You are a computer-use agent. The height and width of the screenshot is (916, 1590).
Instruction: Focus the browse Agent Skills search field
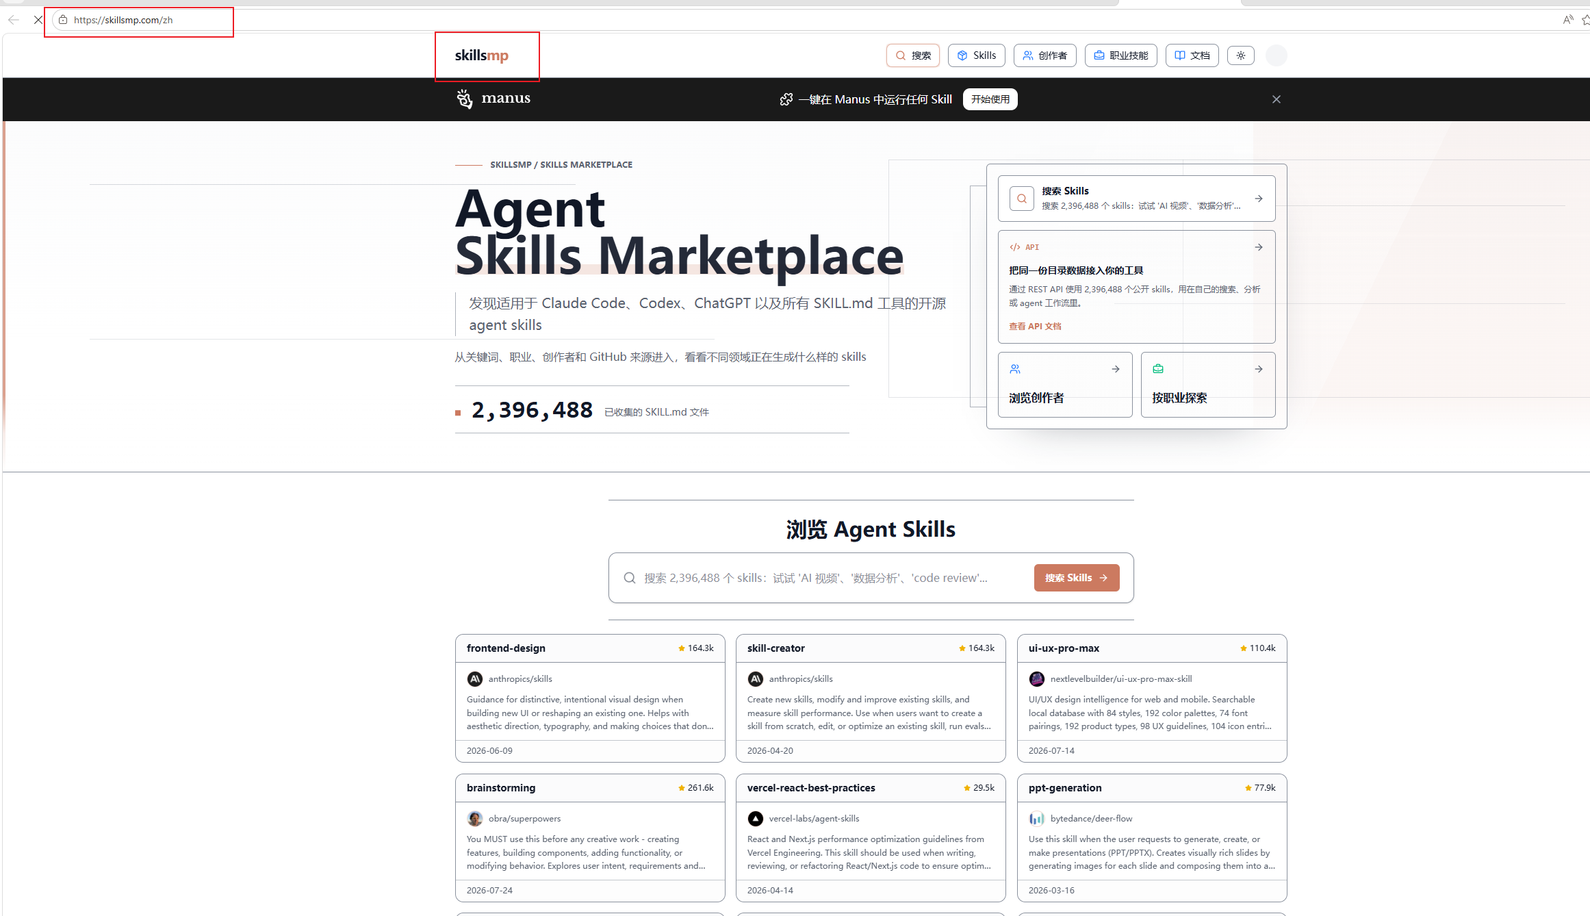pos(816,578)
